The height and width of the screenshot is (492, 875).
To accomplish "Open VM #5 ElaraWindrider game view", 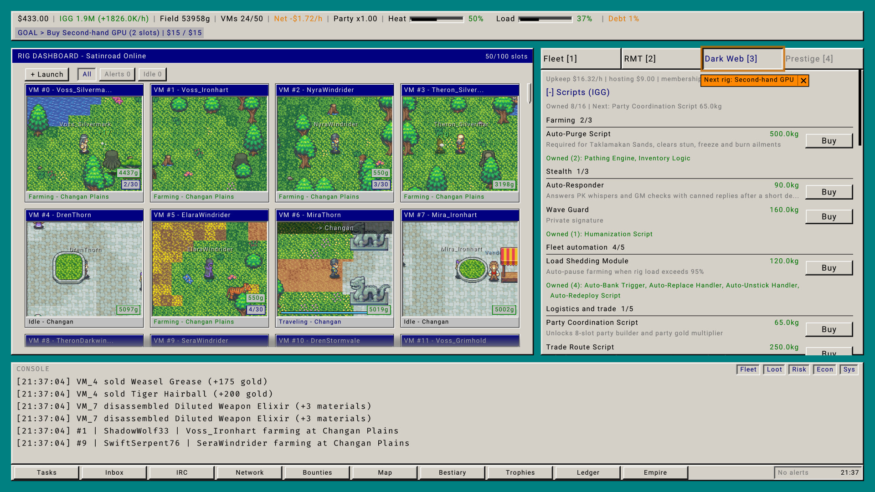I will [x=210, y=268].
